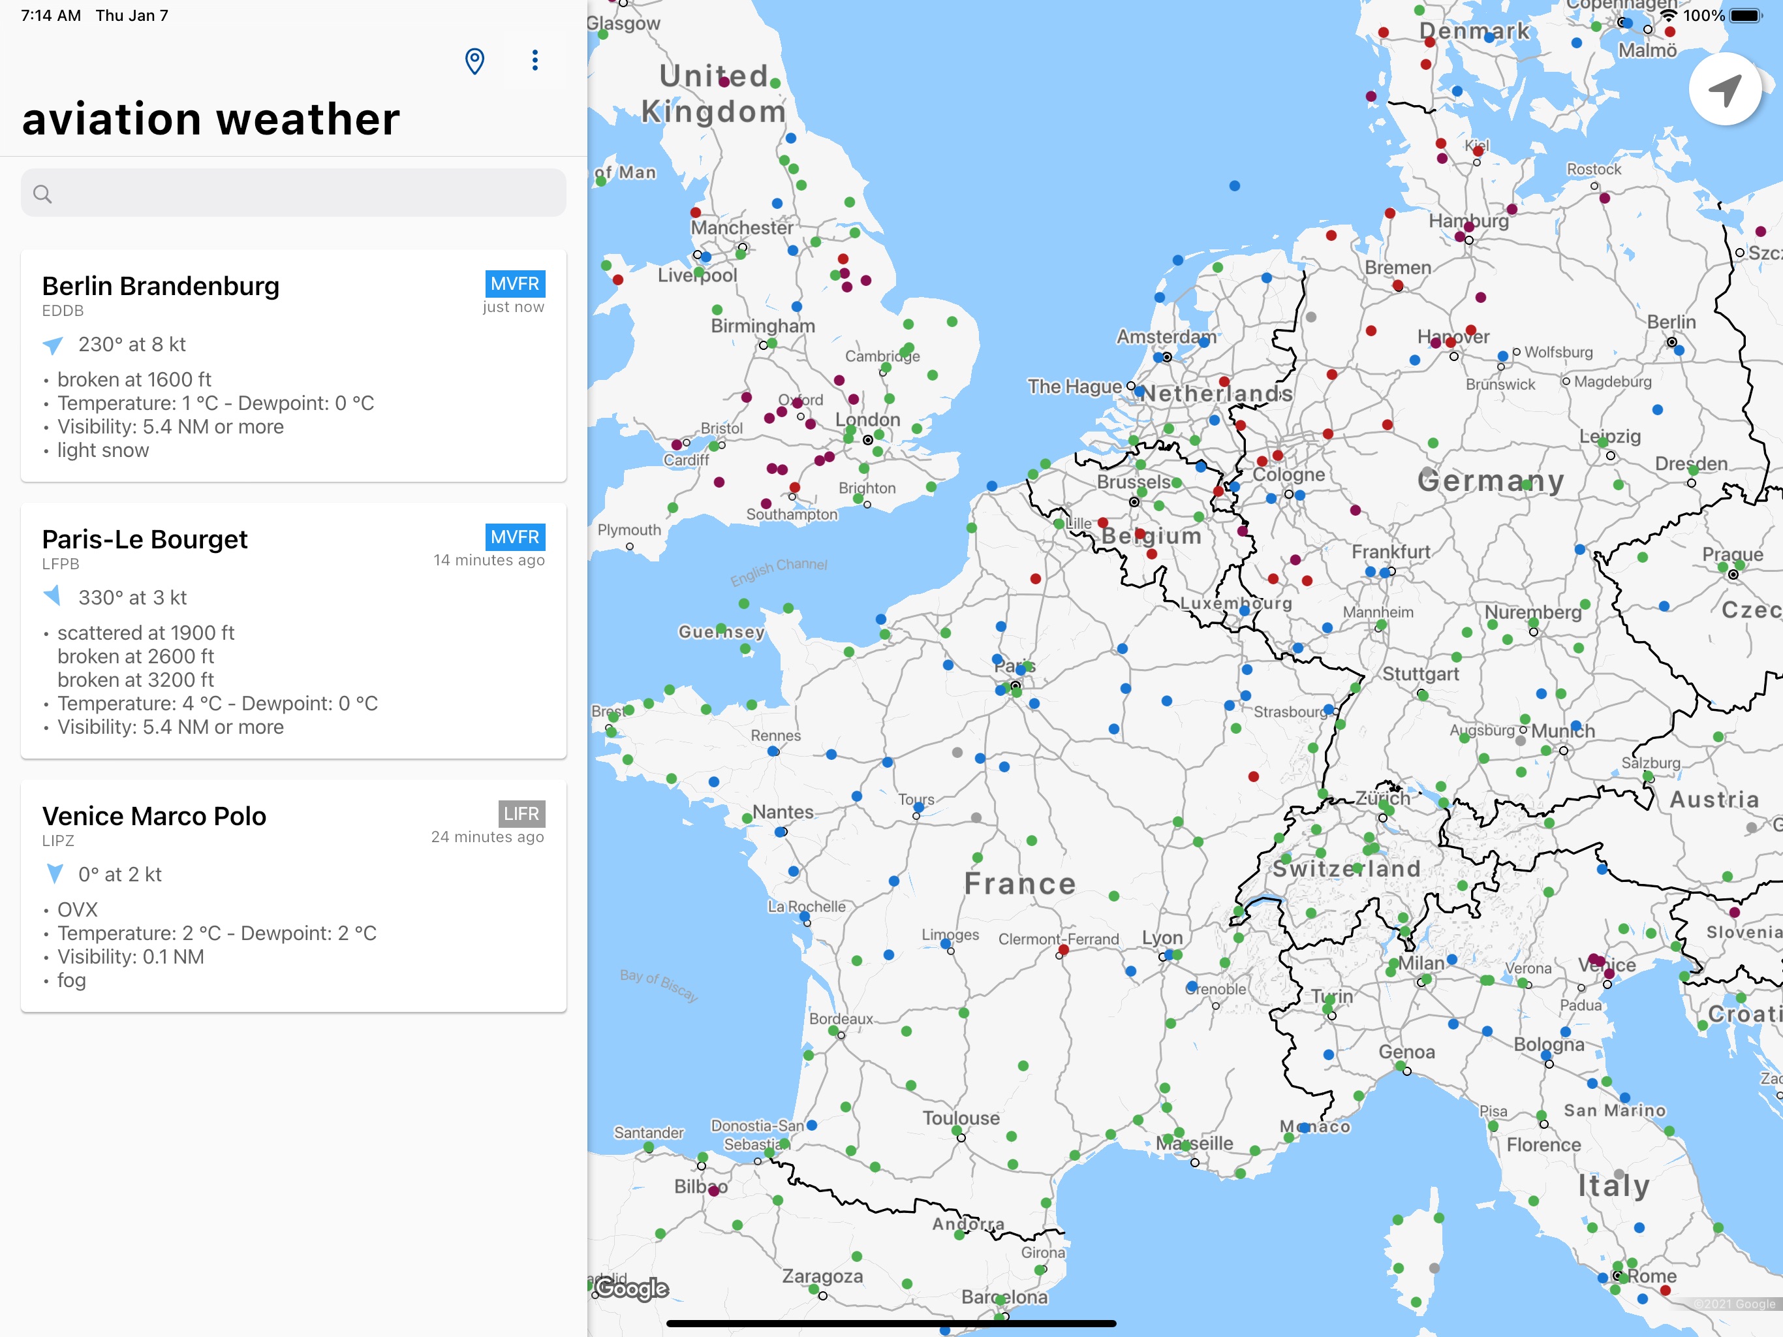Click the wind arrow for 0° at 2 kt
Viewport: 1783px width, 1337px height.
coord(55,873)
